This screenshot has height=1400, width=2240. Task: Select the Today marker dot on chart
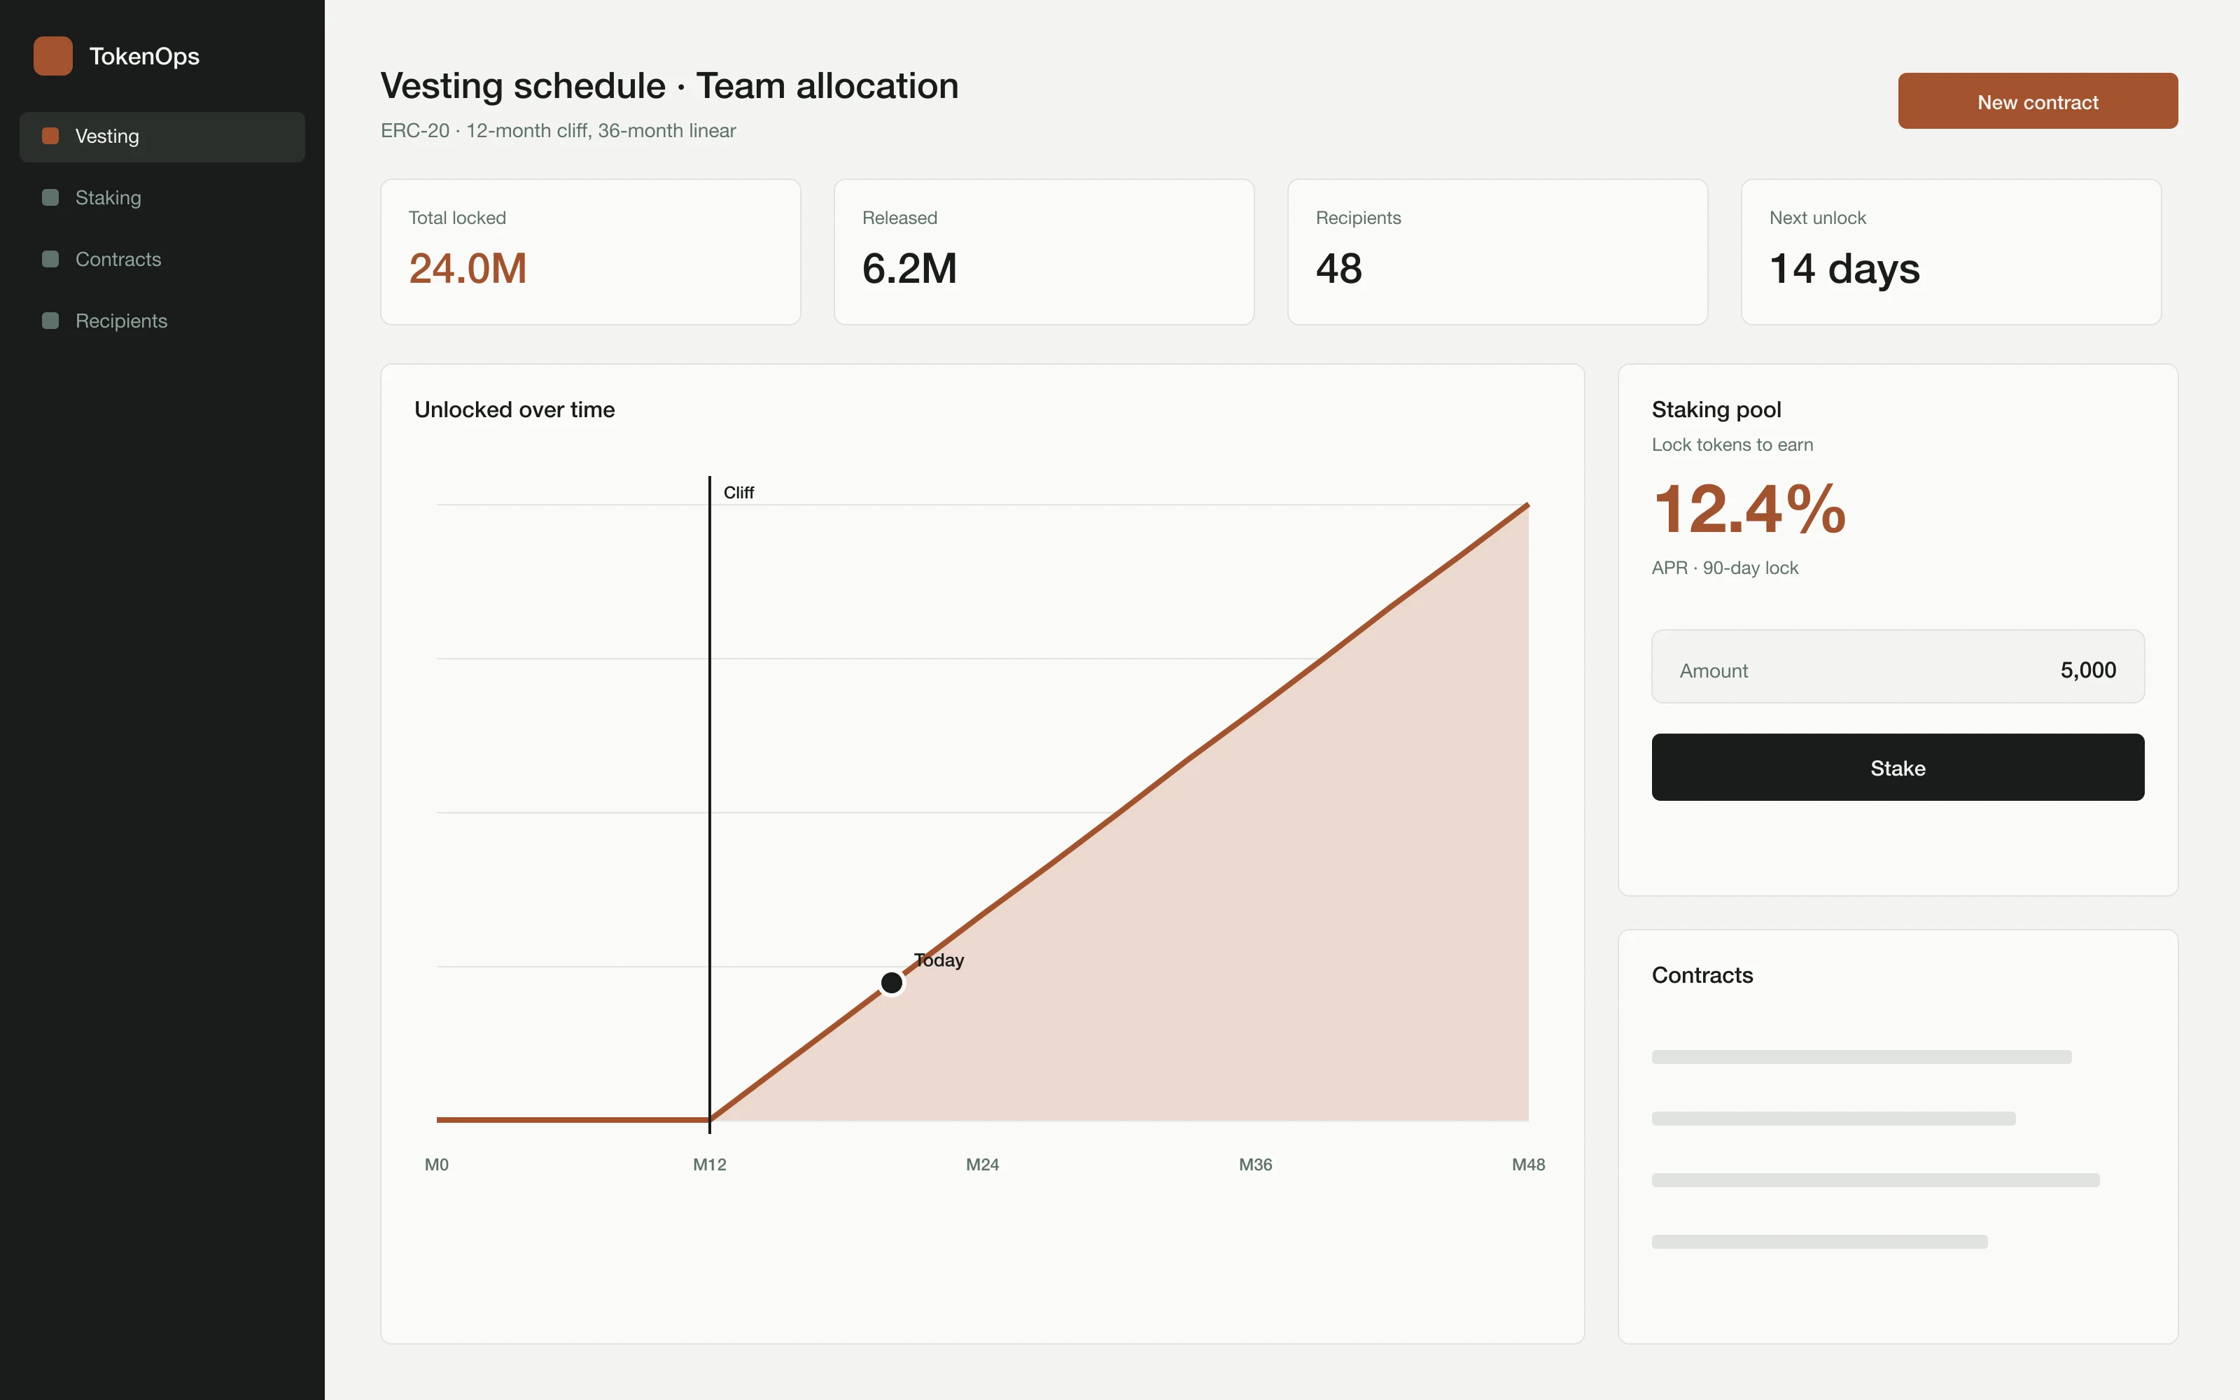tap(891, 982)
